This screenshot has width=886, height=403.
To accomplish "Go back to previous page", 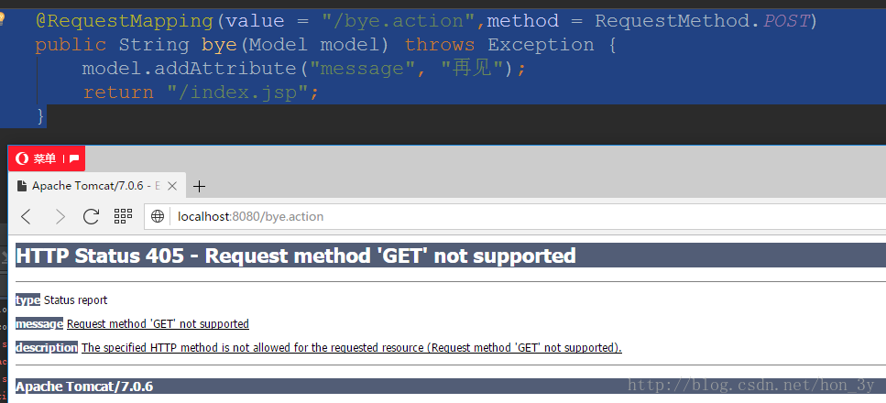I will [27, 216].
